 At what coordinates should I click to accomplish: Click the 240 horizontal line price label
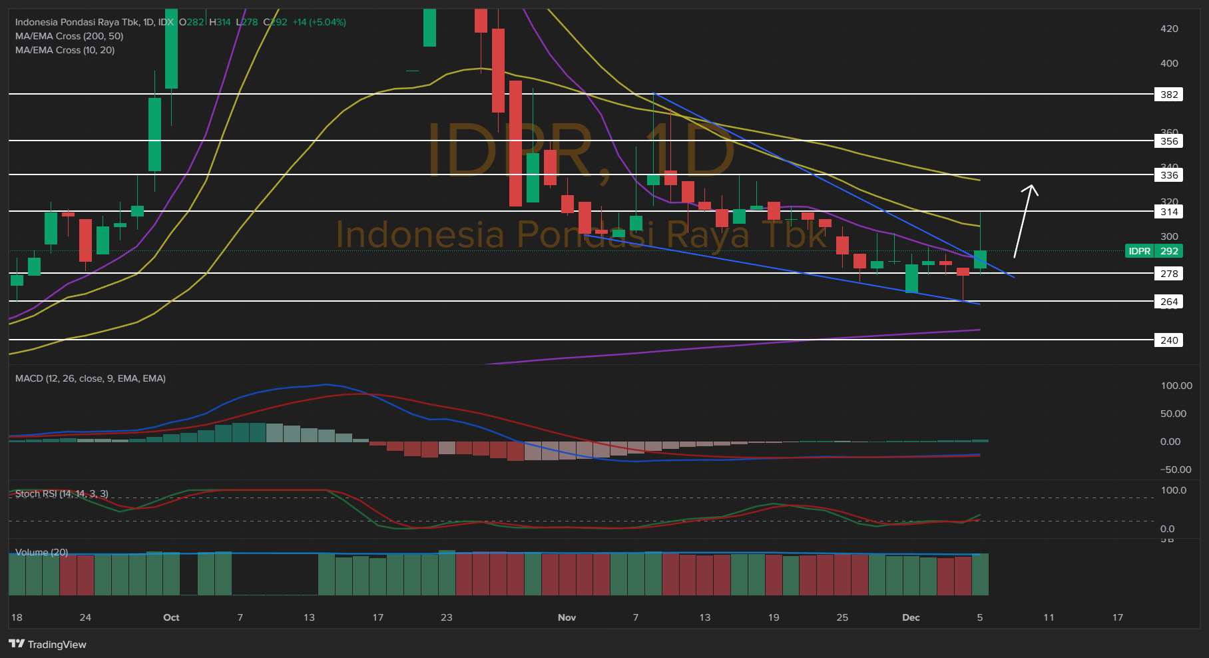tap(1169, 340)
